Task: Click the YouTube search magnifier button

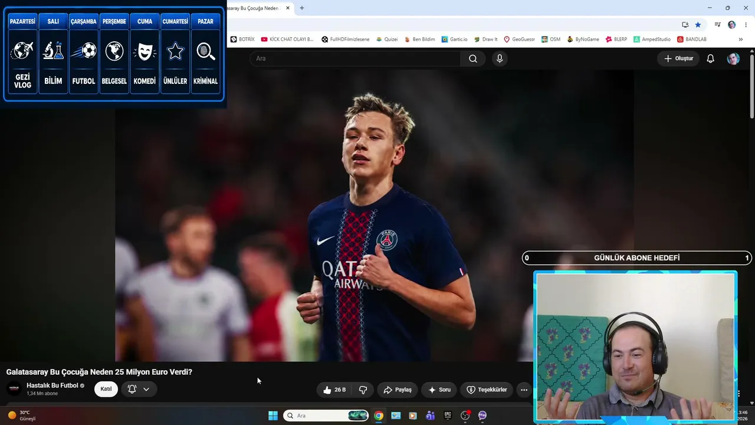Action: 473,58
